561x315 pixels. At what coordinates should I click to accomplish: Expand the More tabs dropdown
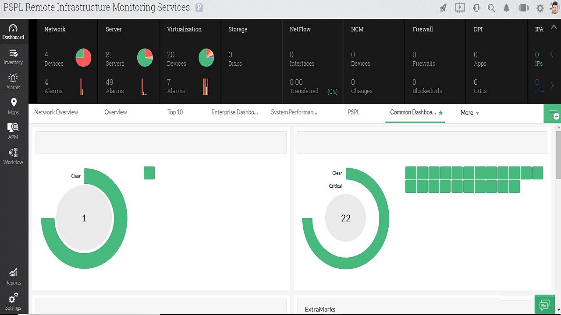(x=469, y=113)
